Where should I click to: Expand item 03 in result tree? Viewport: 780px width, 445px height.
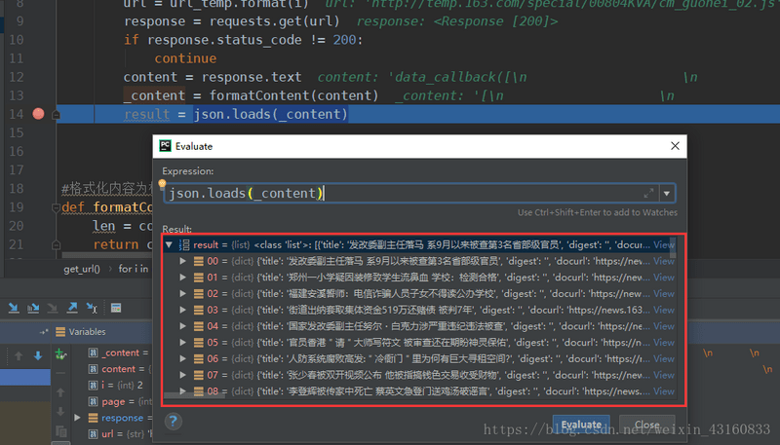click(182, 310)
